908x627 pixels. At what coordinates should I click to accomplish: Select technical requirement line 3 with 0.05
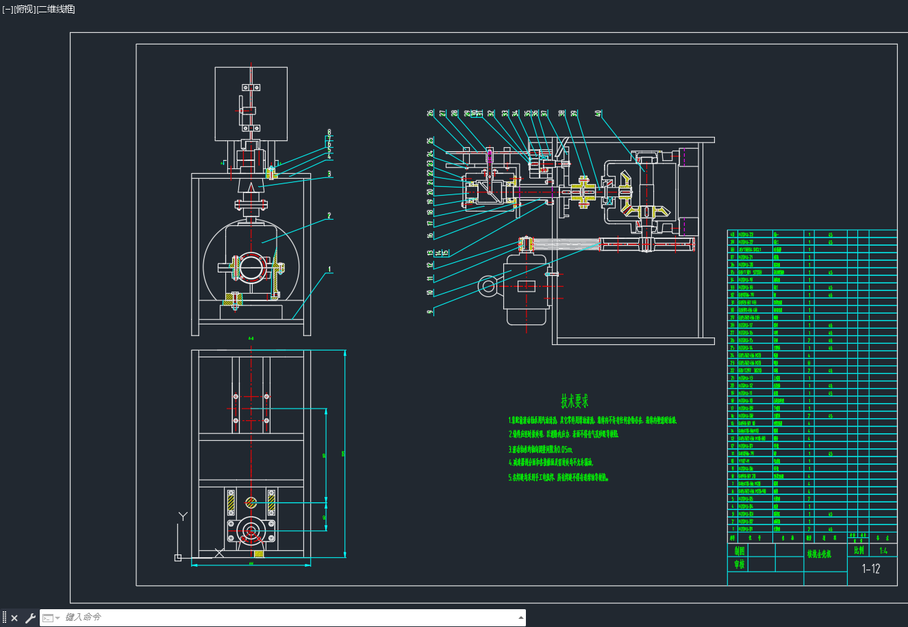540,450
